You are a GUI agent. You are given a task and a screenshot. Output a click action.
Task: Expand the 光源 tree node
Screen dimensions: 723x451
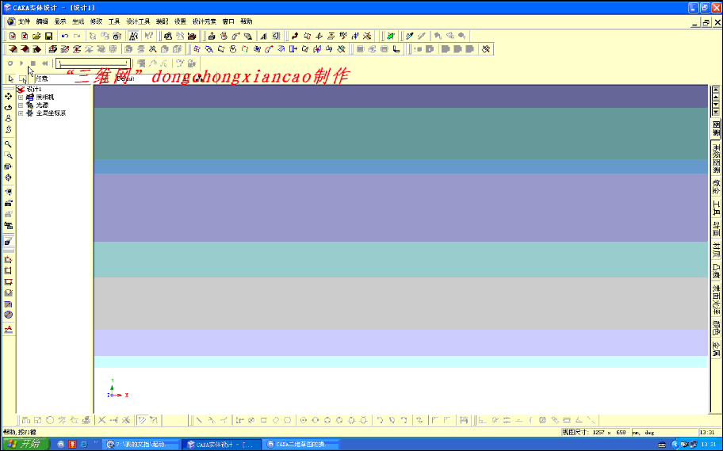click(21, 105)
